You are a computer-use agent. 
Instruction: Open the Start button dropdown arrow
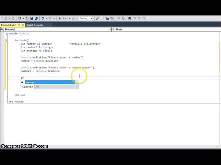[69, 18]
